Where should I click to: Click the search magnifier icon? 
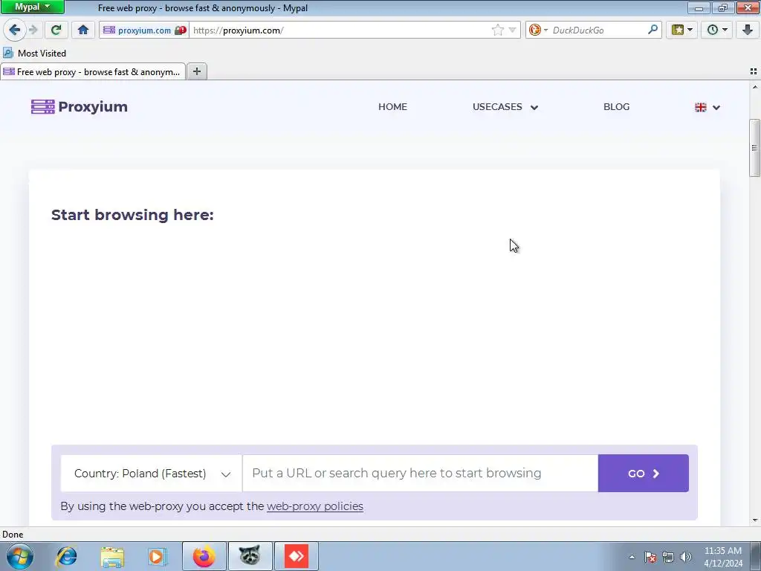[x=652, y=30]
